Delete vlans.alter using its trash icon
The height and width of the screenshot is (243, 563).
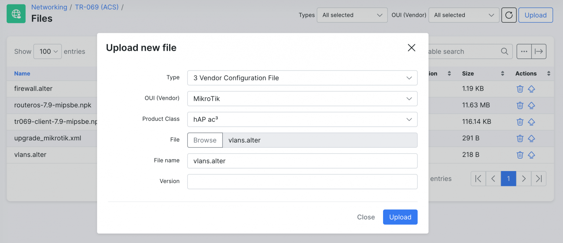tap(520, 155)
